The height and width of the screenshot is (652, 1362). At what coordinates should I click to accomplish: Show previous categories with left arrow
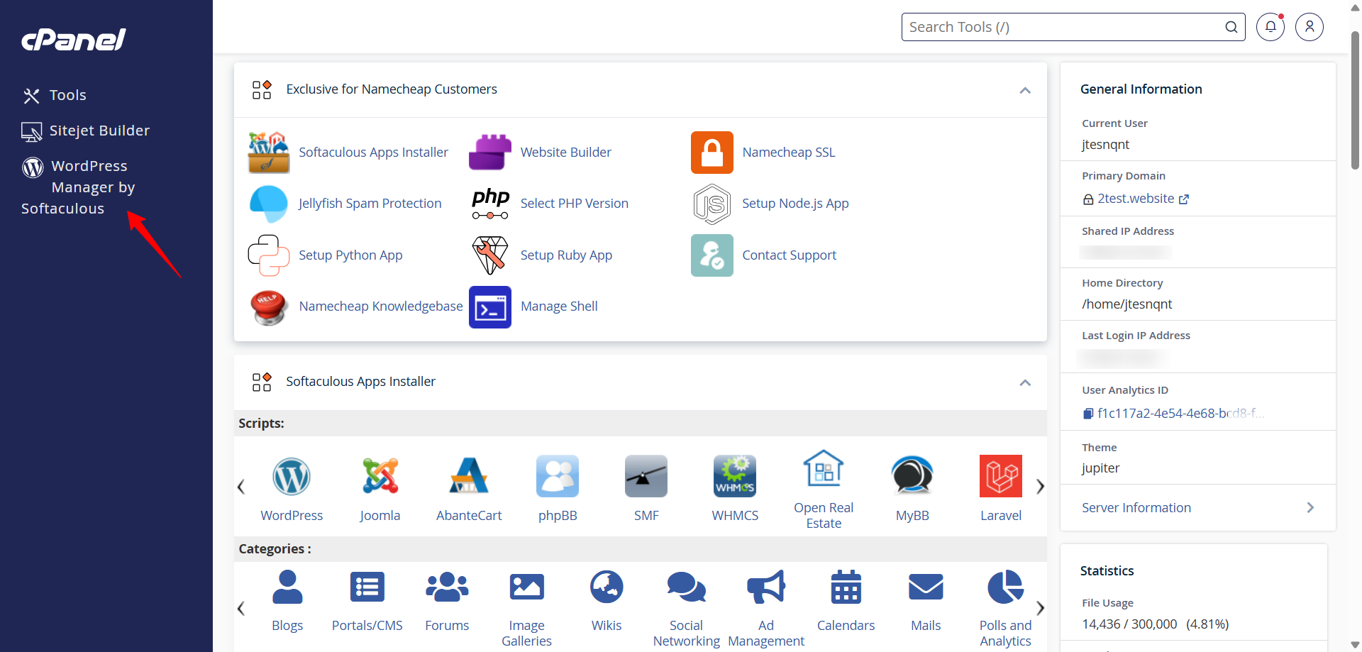pos(241,609)
